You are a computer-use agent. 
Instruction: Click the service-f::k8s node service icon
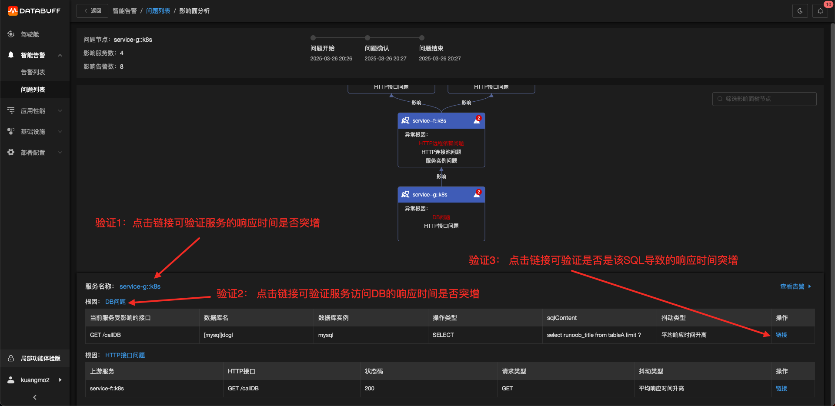point(405,120)
